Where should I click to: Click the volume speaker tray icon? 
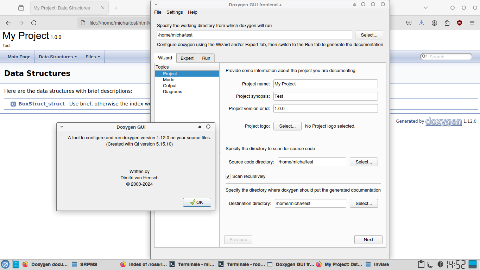440,264
